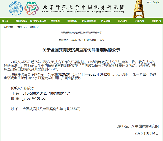Image resolution: width=163 pixels, height=141 pixels.
Task: Open the 全国教育扶贫典型案例名单 attachment
Action: point(51,109)
